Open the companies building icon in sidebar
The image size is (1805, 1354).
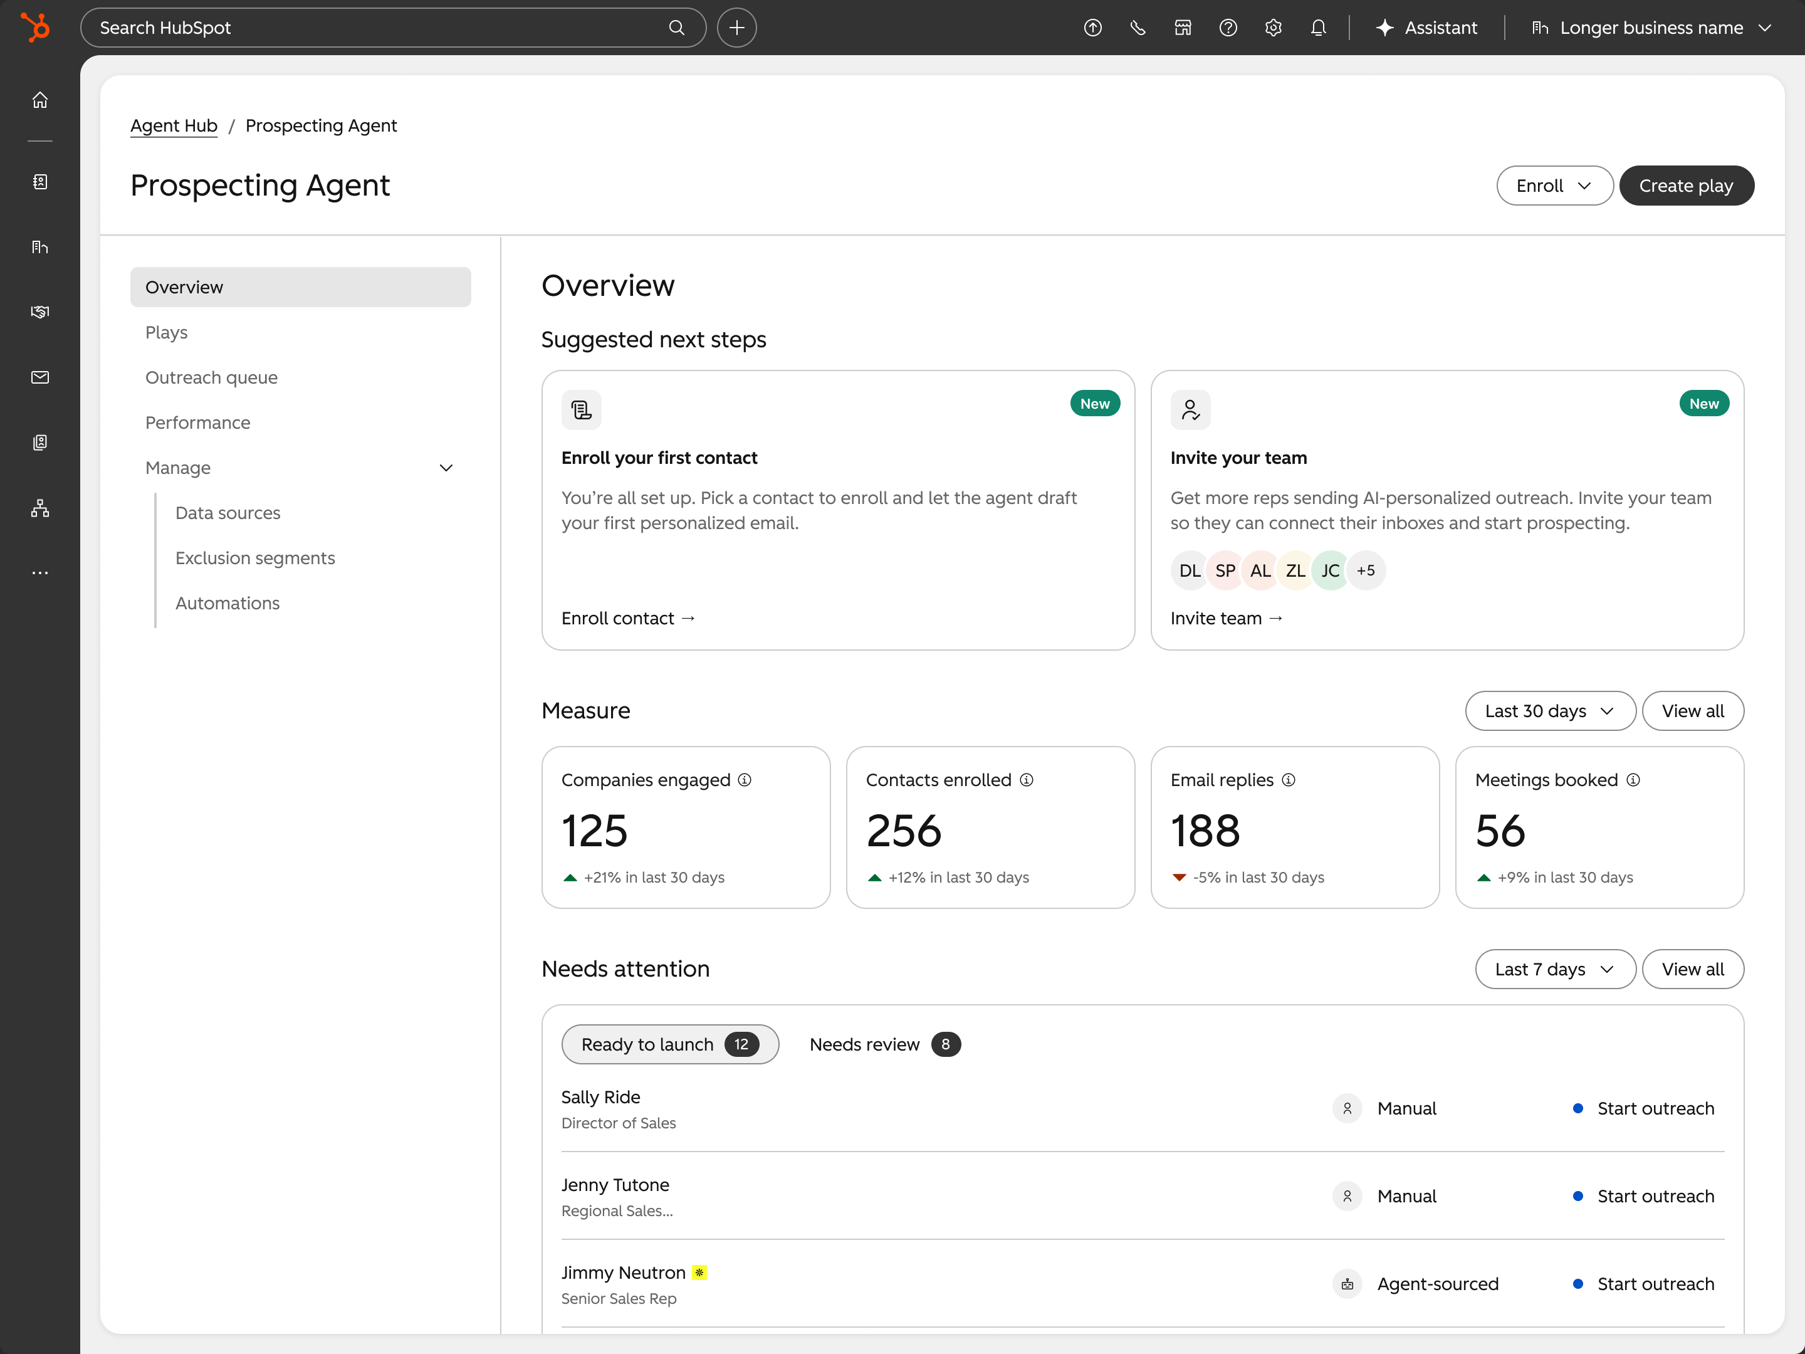pos(40,246)
